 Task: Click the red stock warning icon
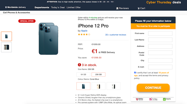(x=79, y=65)
